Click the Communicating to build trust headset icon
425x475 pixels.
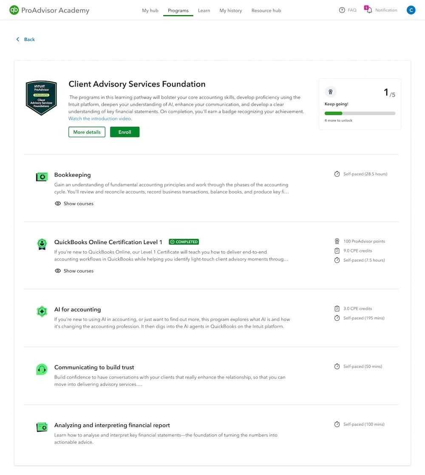pos(42,369)
